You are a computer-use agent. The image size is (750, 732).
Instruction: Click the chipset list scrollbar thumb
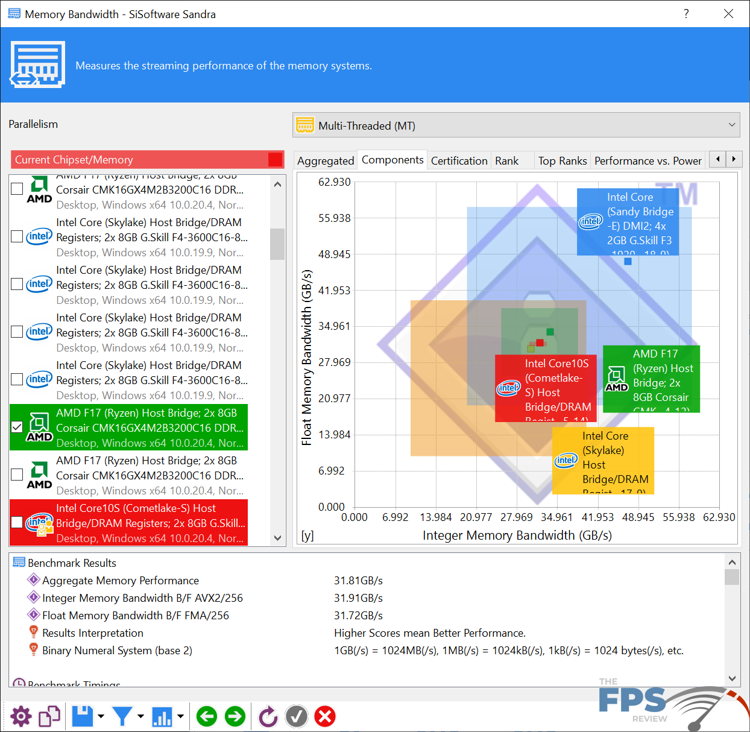[x=277, y=244]
